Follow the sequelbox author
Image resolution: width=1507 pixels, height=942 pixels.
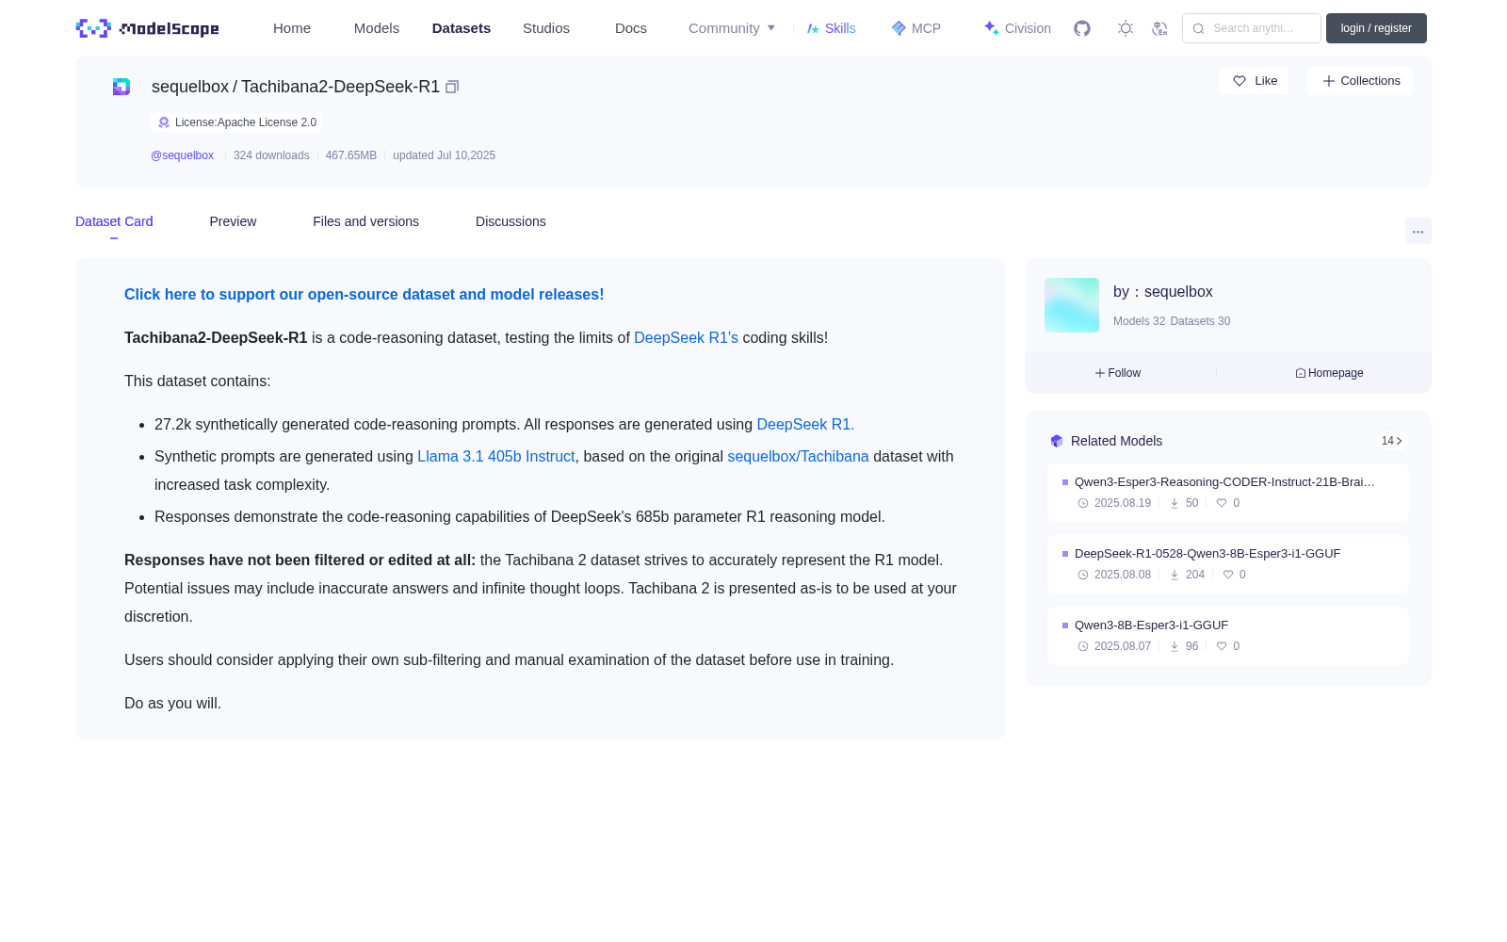1118,373
